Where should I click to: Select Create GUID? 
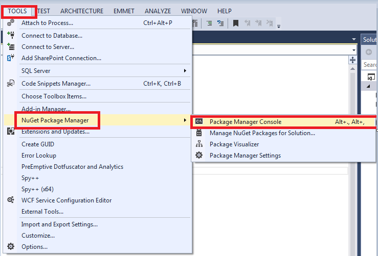pyautogui.click(x=98, y=144)
